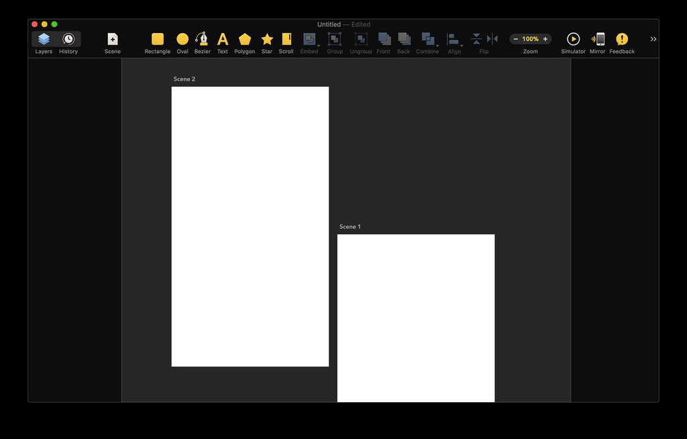The width and height of the screenshot is (687, 439).
Task: Open Mirror device preview
Action: [598, 40]
